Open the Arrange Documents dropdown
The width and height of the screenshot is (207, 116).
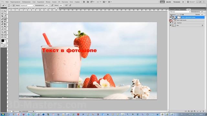[104, 2]
